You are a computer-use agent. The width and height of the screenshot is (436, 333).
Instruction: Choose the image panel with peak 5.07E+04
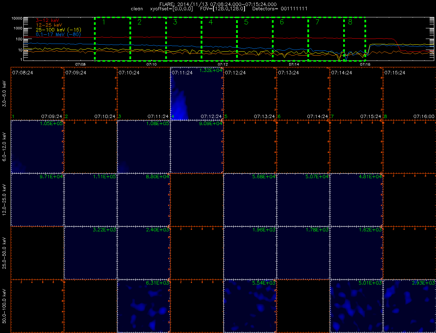pos(303,200)
